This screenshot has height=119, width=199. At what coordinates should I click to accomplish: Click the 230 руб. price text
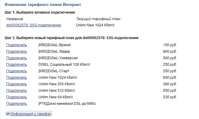click(170, 97)
